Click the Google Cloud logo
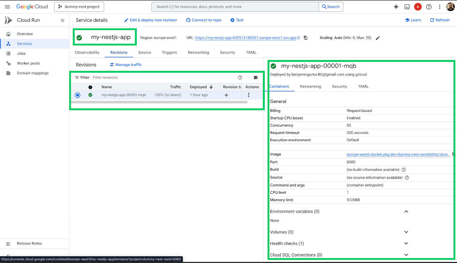Screen dimensions: 457x263 (32, 7)
